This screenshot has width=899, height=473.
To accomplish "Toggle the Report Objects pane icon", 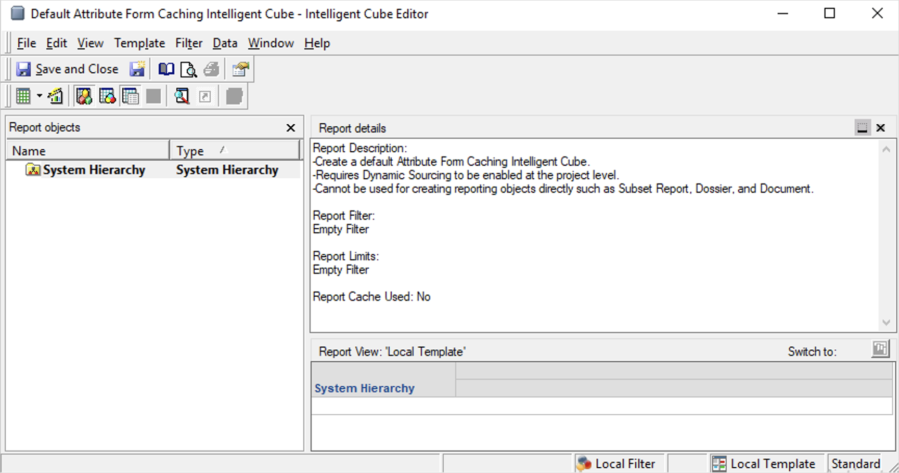I will coord(84,96).
